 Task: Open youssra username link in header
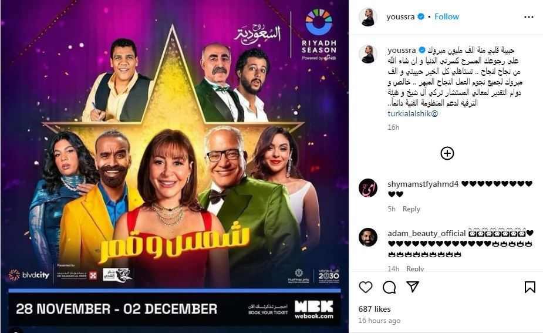click(400, 16)
